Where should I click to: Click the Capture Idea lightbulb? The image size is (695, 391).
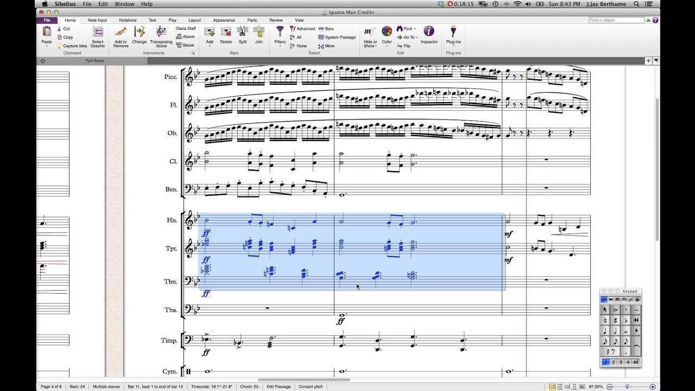pos(59,46)
